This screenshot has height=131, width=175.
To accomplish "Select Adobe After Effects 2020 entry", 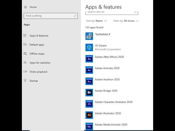I will click(109, 57).
